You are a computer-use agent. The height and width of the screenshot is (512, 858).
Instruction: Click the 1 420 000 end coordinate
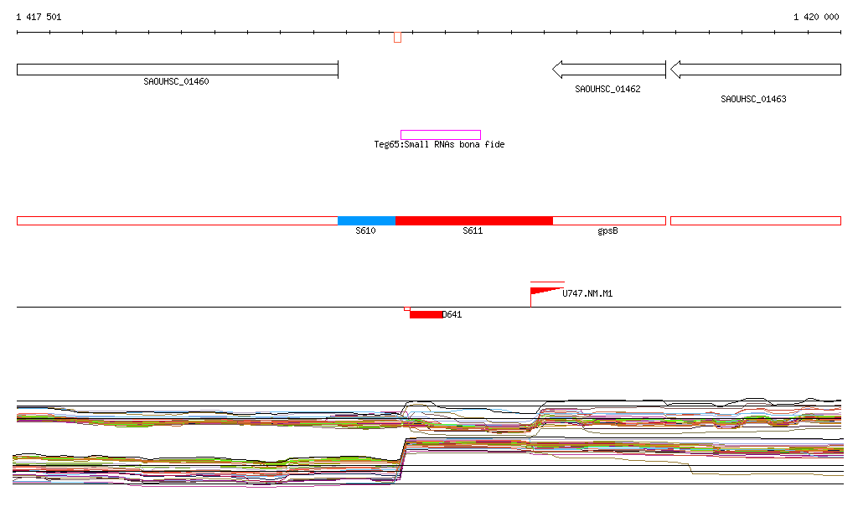[815, 17]
